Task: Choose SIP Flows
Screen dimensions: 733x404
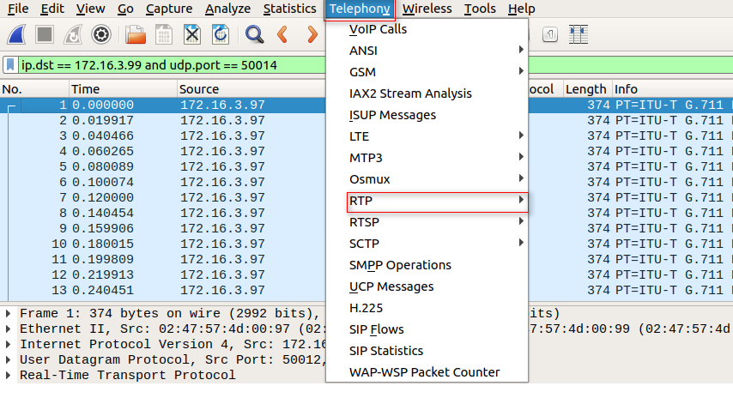Action: point(427,329)
